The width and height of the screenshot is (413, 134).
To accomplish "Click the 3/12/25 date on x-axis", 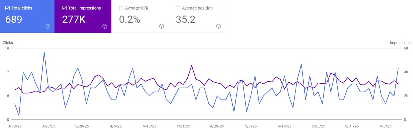I will pos(15,126).
